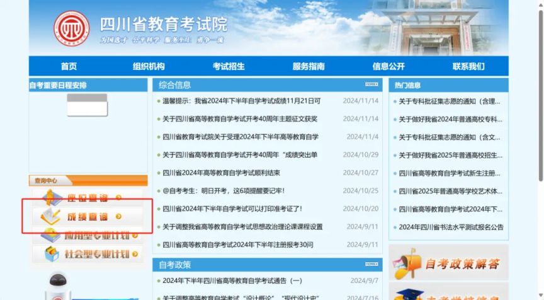544x300 pixels.
Task: Open hot item 四川省高等教育自学考试新生注册...
Action: tap(450, 173)
